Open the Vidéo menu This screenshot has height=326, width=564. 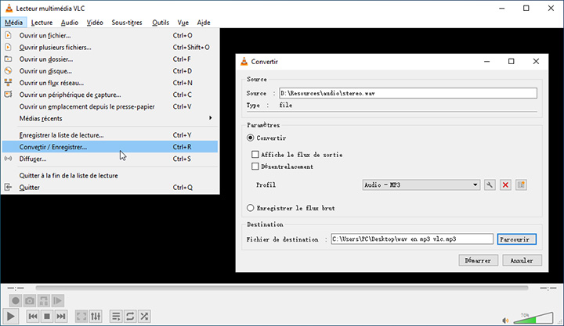95,23
